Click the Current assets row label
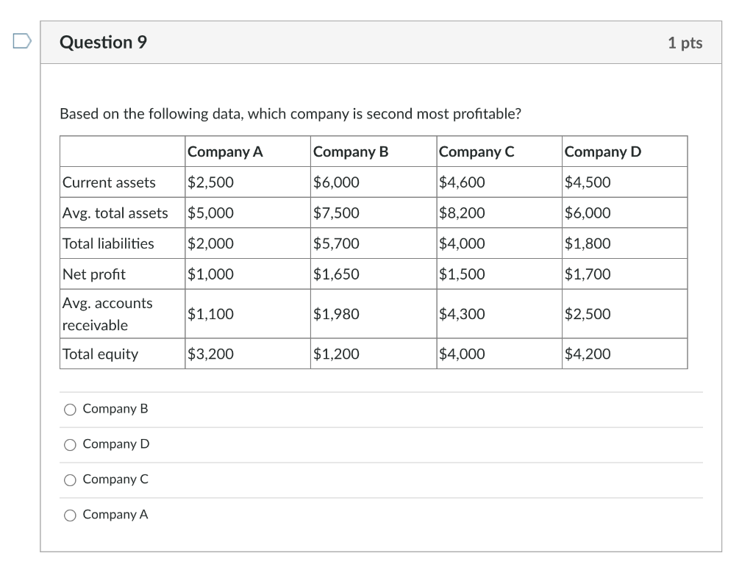 tap(108, 182)
